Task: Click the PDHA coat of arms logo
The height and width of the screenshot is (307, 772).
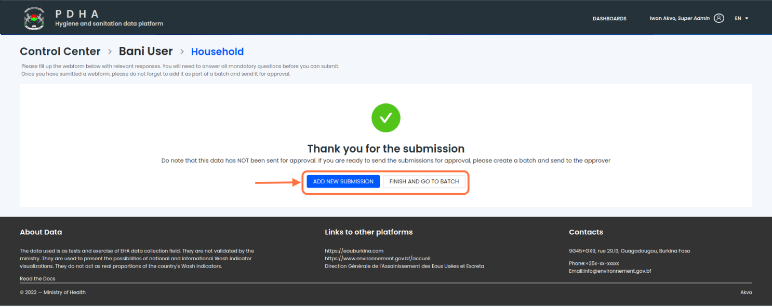Action: [34, 18]
